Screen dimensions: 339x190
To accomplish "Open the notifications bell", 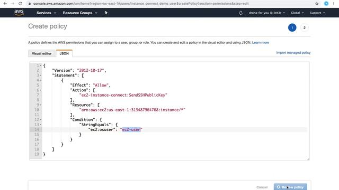I will coord(240,13).
